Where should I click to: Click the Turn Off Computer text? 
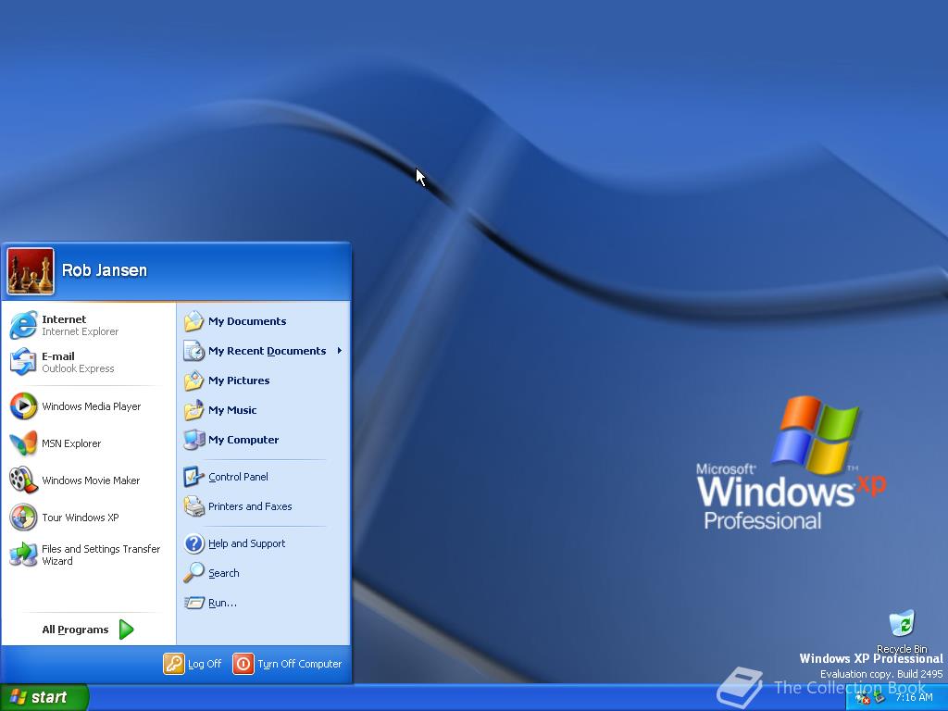tap(300, 664)
